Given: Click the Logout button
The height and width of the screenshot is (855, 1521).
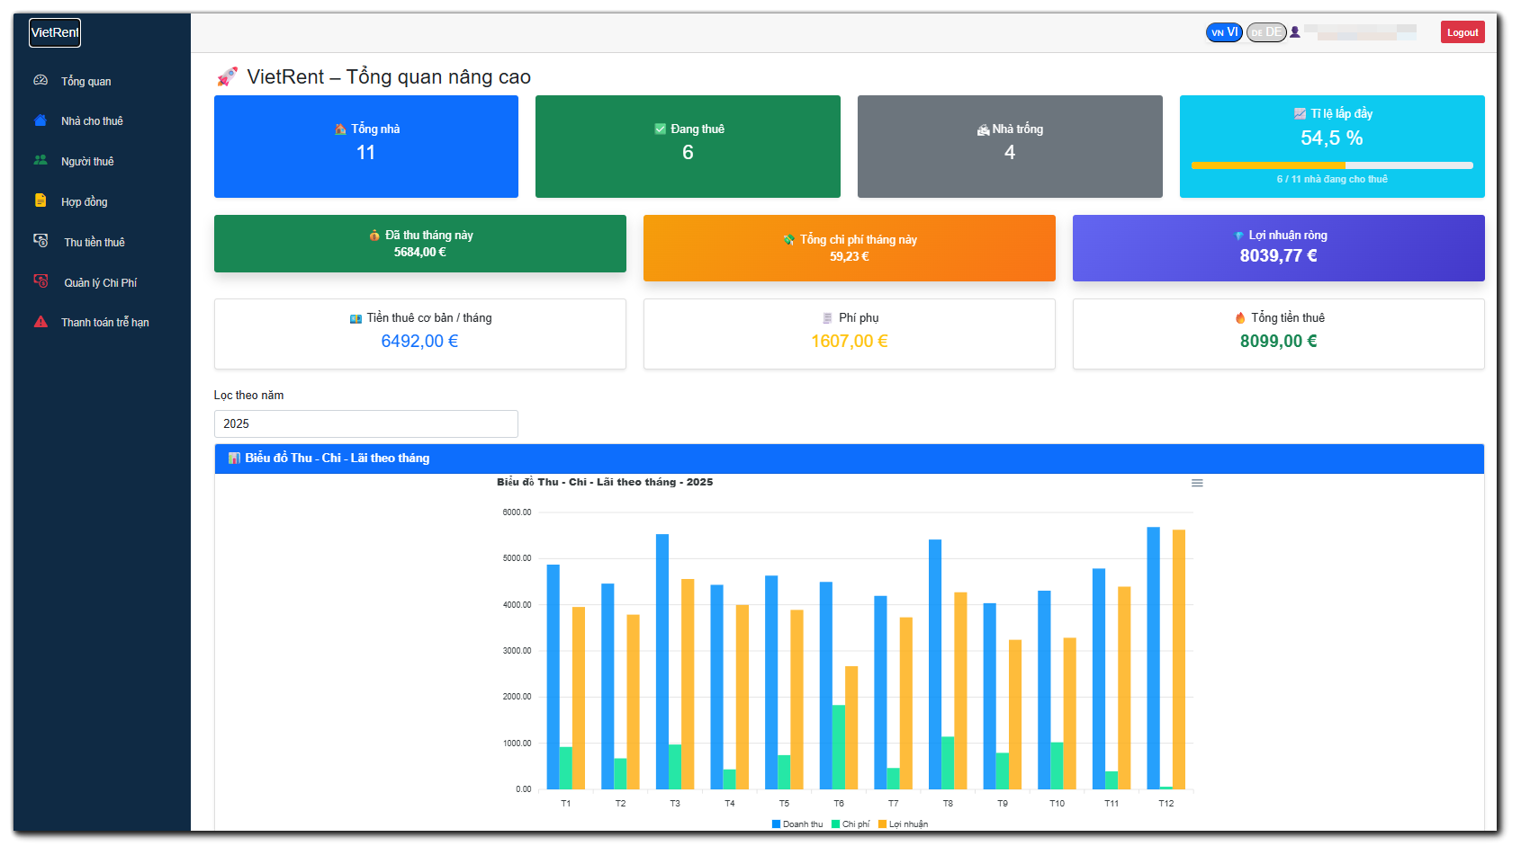Looking at the screenshot, I should pos(1462,31).
